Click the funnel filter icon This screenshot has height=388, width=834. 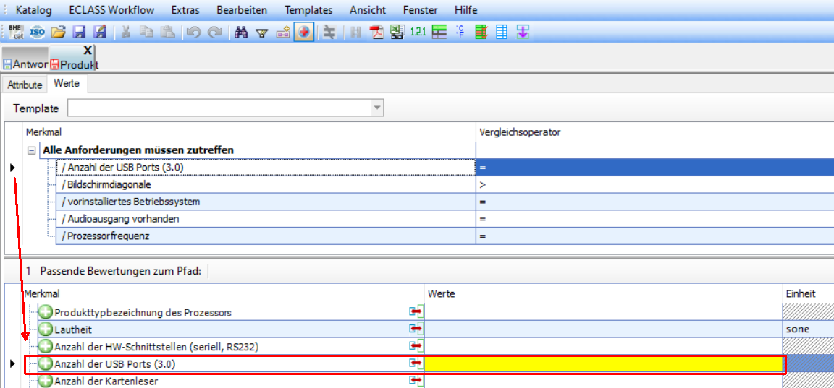(x=262, y=32)
